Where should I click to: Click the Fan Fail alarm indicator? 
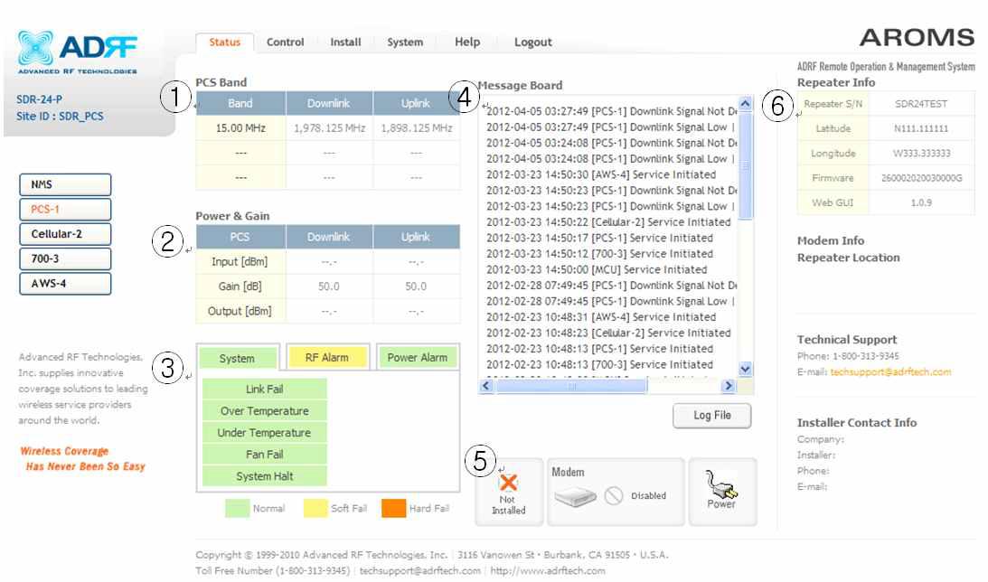click(265, 455)
